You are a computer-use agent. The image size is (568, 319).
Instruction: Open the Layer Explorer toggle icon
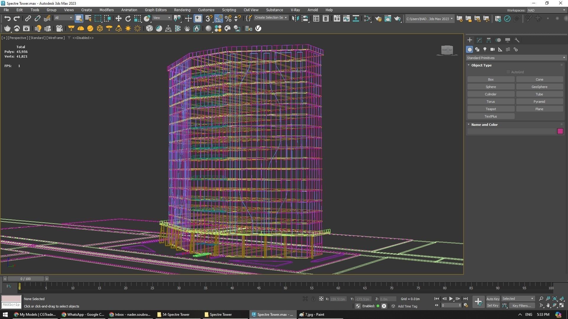326,19
